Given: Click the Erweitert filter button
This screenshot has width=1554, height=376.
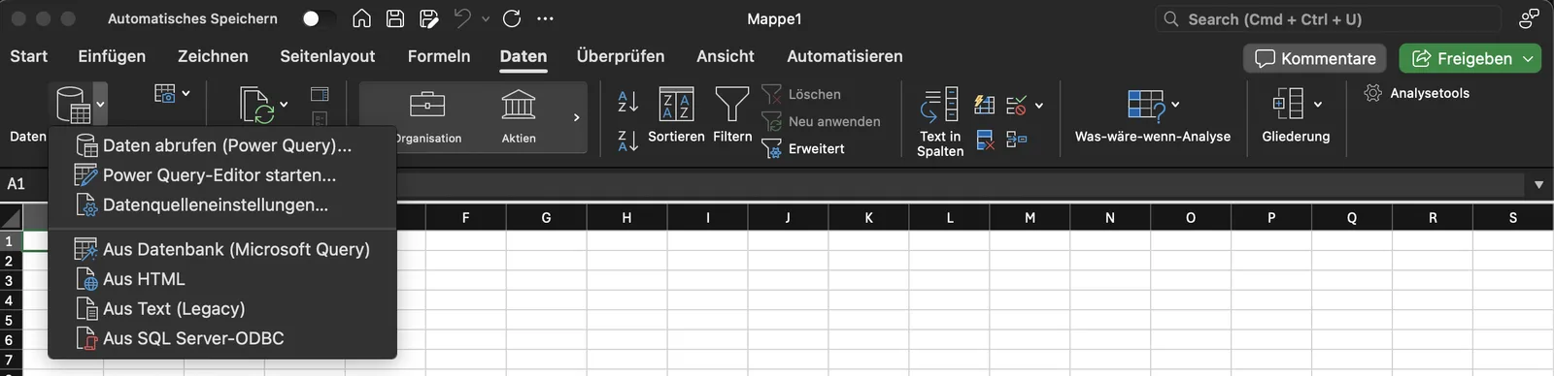Looking at the screenshot, I should pyautogui.click(x=803, y=148).
